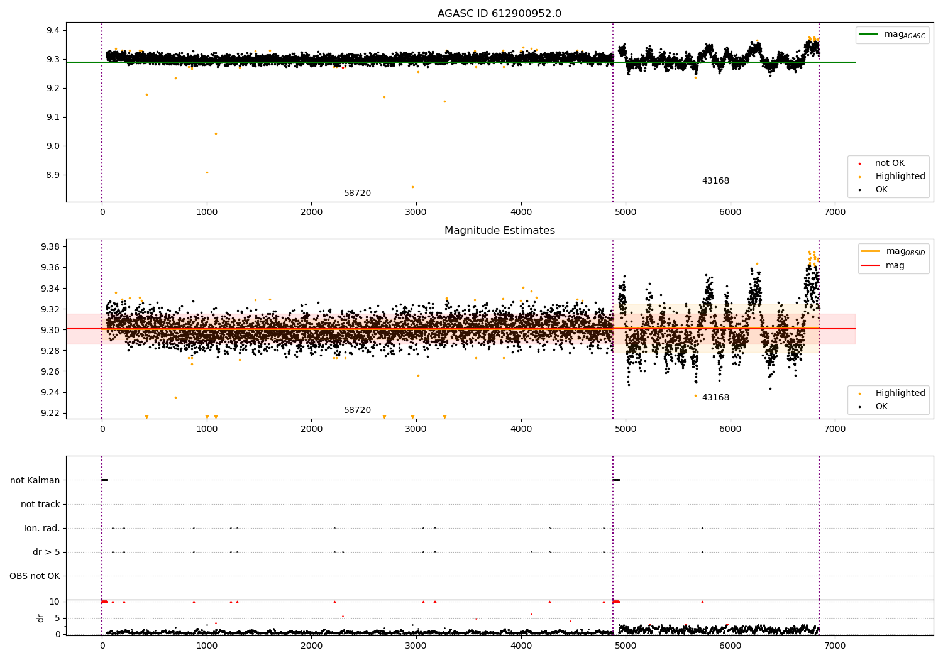Click the title 'AGASC ID 612900952.0'
The width and height of the screenshot is (943, 660).
click(499, 14)
